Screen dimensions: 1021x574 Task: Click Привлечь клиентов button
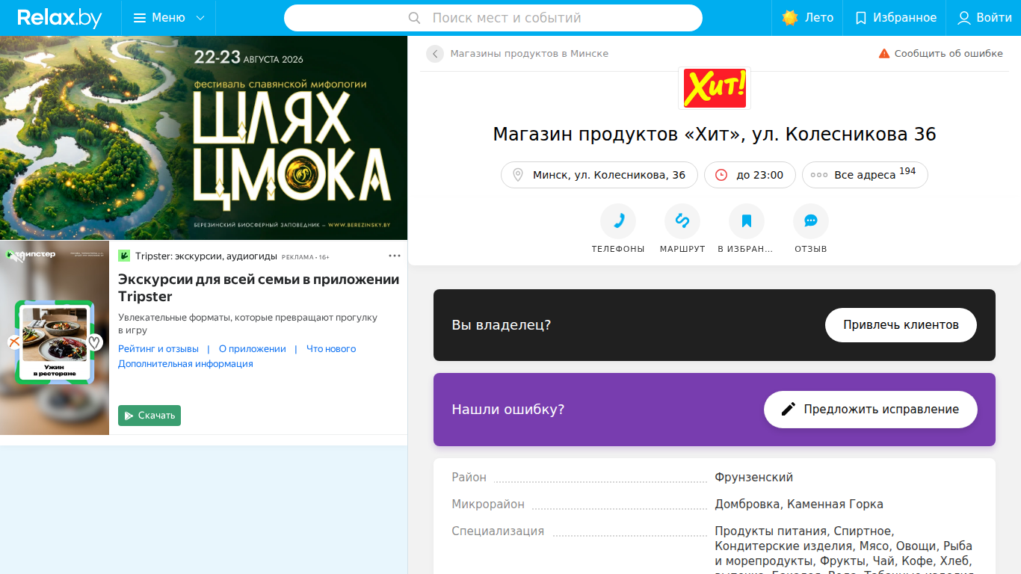tap(901, 325)
